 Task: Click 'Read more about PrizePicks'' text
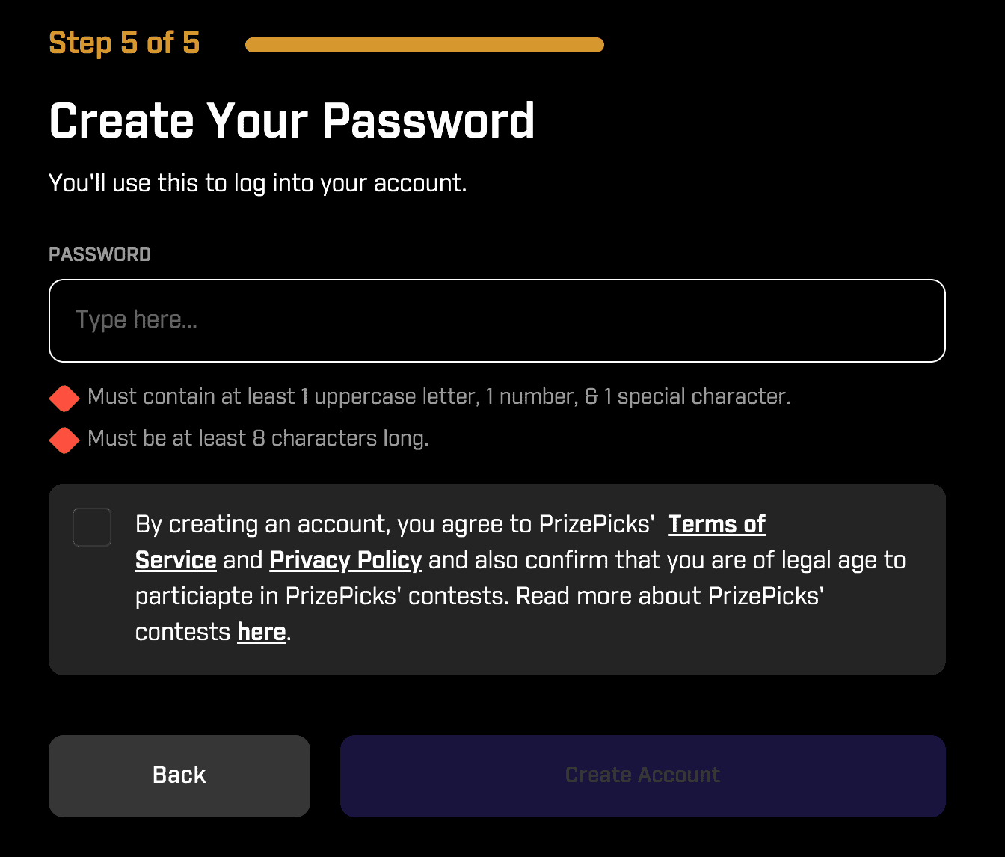click(x=670, y=596)
